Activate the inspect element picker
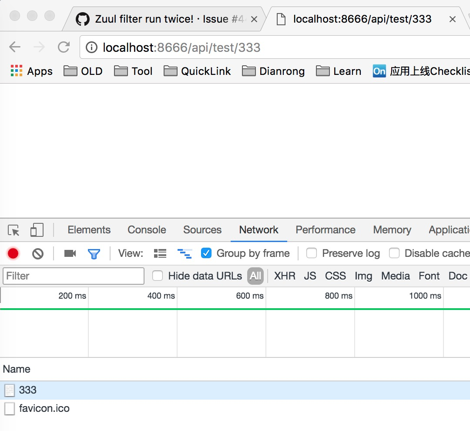The width and height of the screenshot is (470, 431). [13, 230]
